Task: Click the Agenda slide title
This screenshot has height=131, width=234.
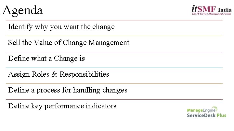Action: pyautogui.click(x=22, y=10)
